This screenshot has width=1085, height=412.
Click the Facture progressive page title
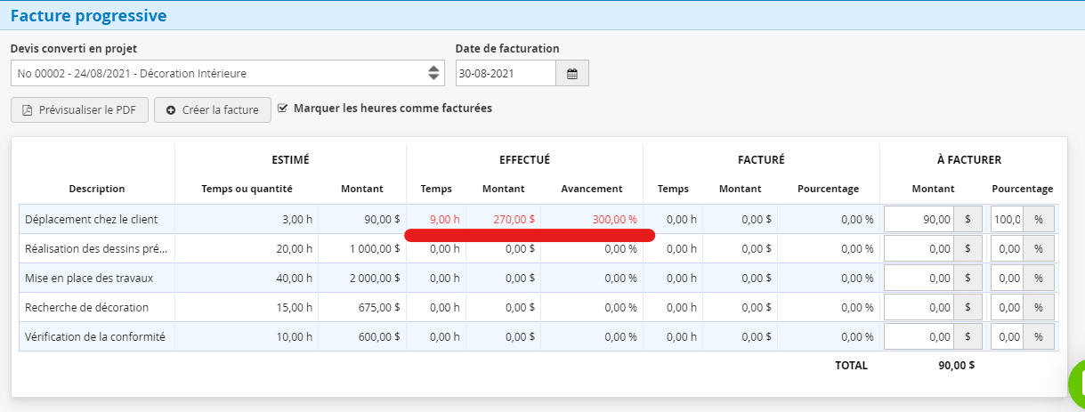[88, 15]
